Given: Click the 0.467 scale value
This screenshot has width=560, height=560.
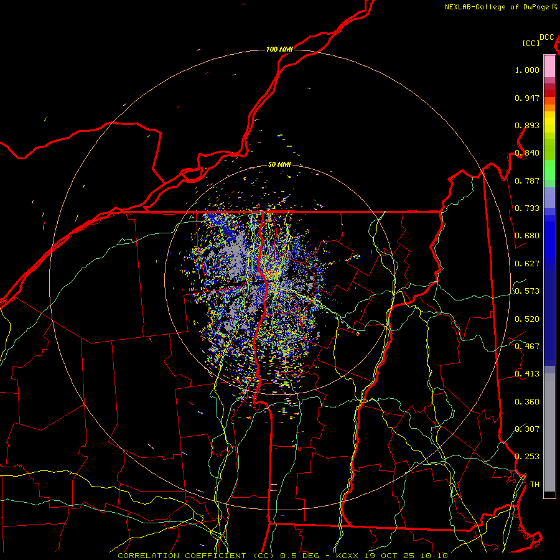Looking at the screenshot, I should pos(527,347).
